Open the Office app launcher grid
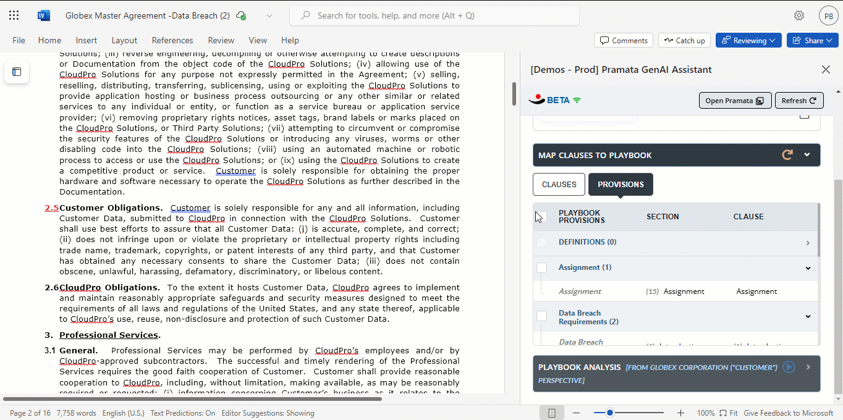Image resolution: width=843 pixels, height=420 pixels. point(14,15)
